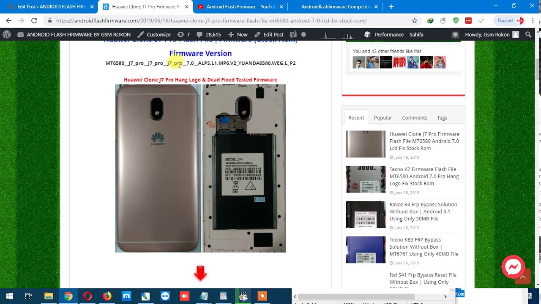Viewport: 541px width, 304px height.
Task: Select the Recent tab in sidebar widget
Action: click(356, 118)
